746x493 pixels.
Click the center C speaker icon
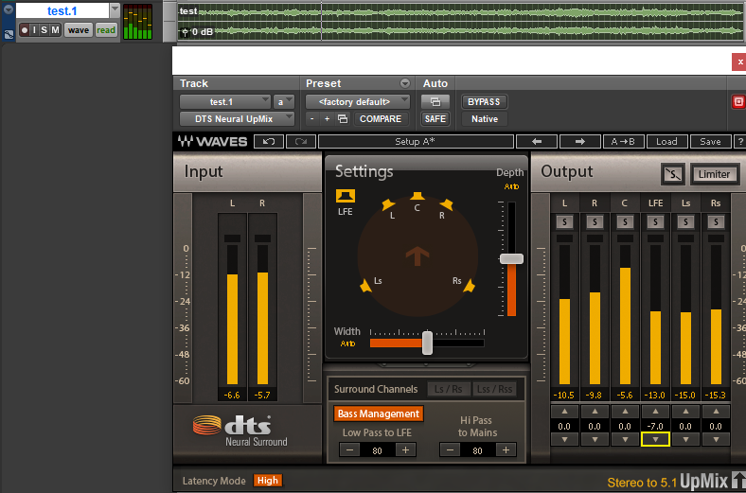(x=417, y=196)
